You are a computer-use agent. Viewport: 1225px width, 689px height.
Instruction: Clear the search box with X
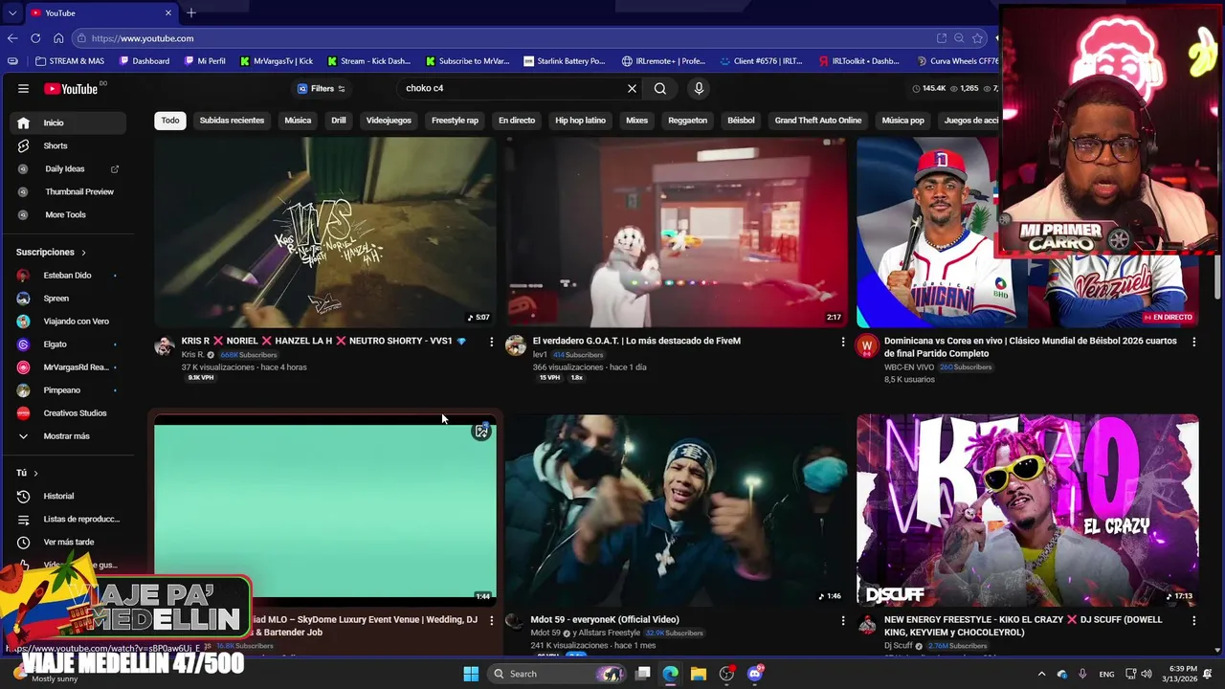[x=632, y=88]
